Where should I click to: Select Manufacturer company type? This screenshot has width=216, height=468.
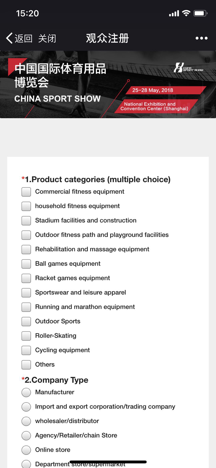point(26,392)
